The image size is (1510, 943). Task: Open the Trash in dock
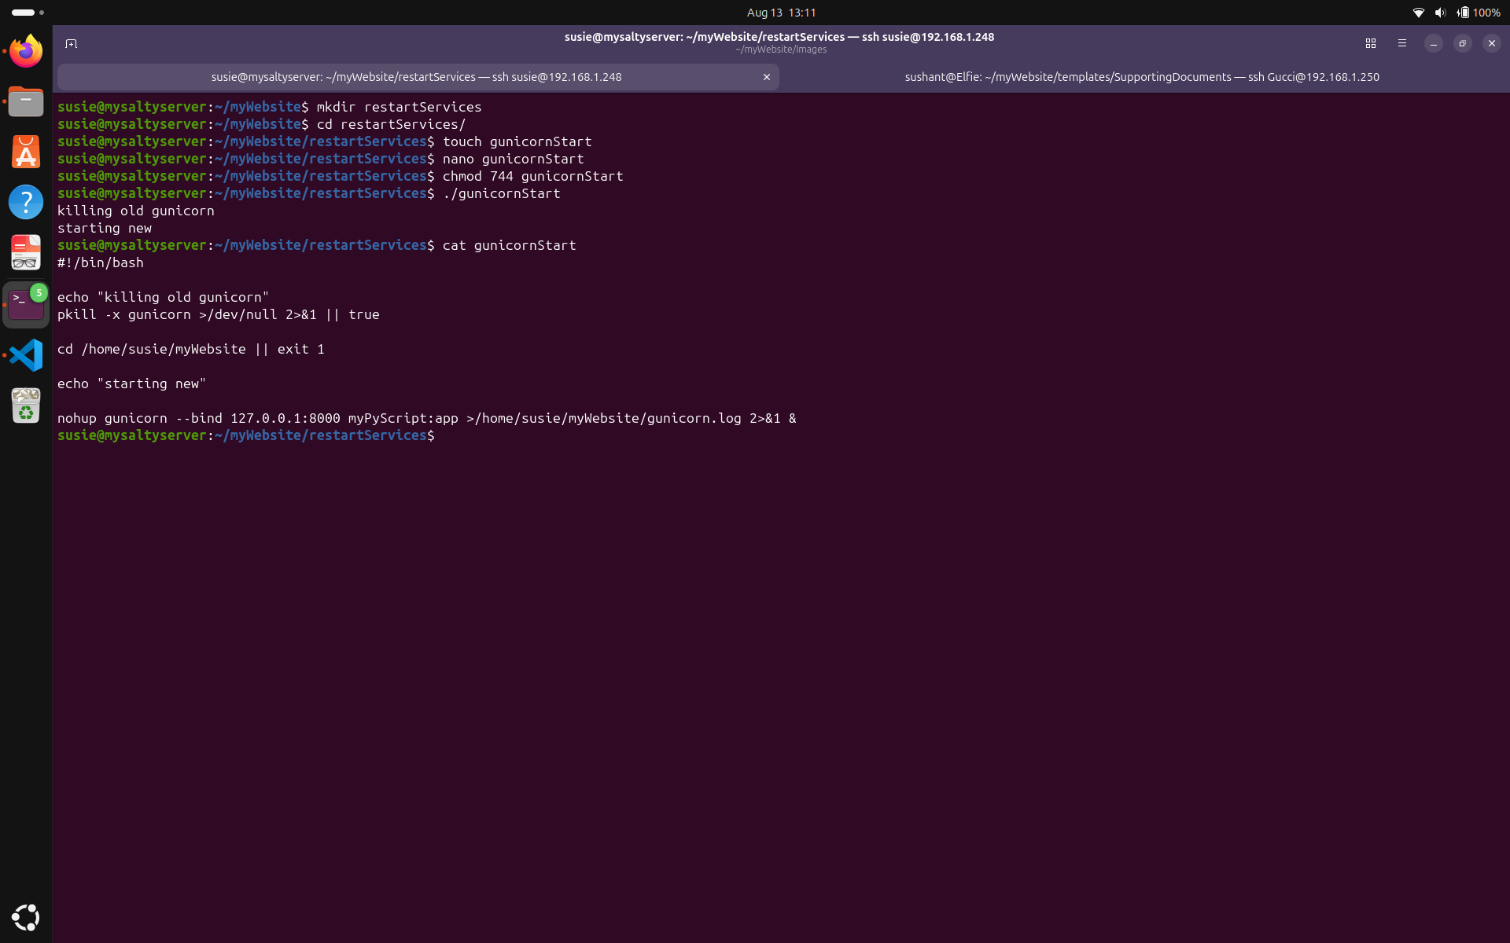click(x=26, y=405)
